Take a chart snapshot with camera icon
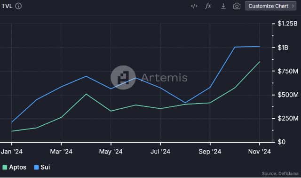The image size is (301, 178). (x=237, y=6)
